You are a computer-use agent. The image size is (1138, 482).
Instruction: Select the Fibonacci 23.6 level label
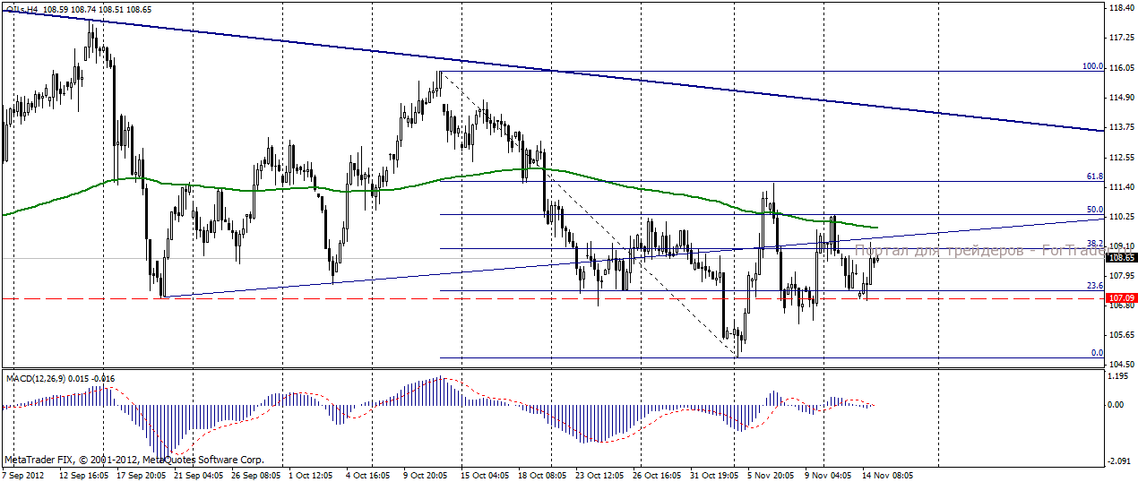1094,286
